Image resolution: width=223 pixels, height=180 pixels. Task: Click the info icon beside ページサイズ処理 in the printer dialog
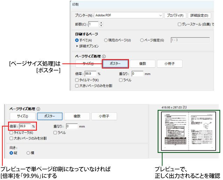tap(104, 56)
